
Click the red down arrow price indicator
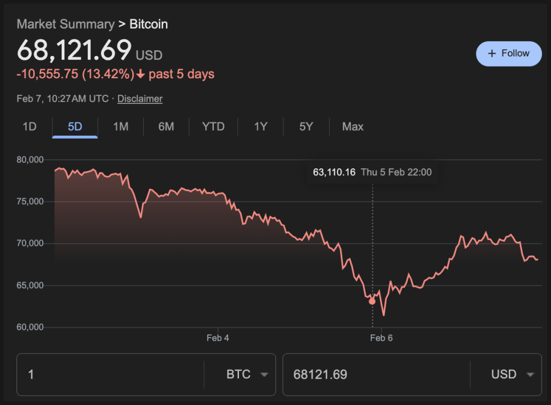[x=141, y=75]
